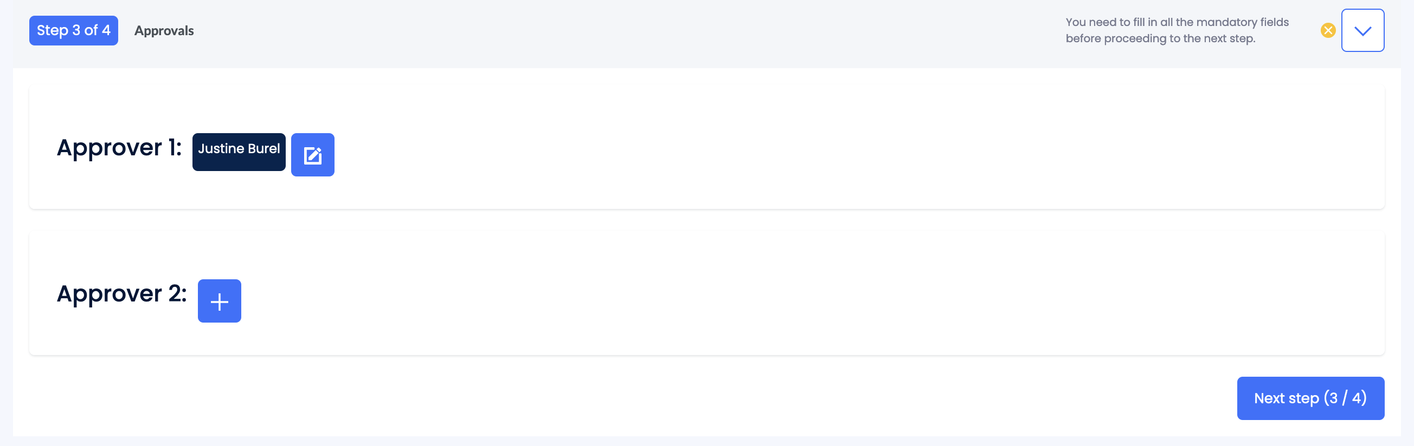Click the mandatory fields warning message
The height and width of the screenshot is (446, 1414).
(x=1177, y=30)
